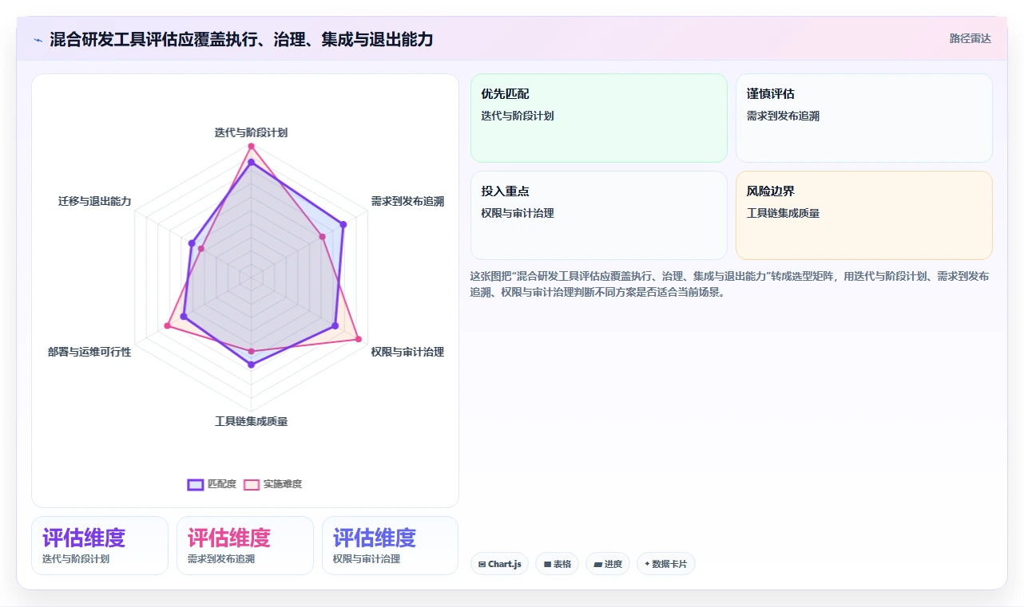Open the 谨慎评估 card
The image size is (1024, 607).
tap(864, 118)
